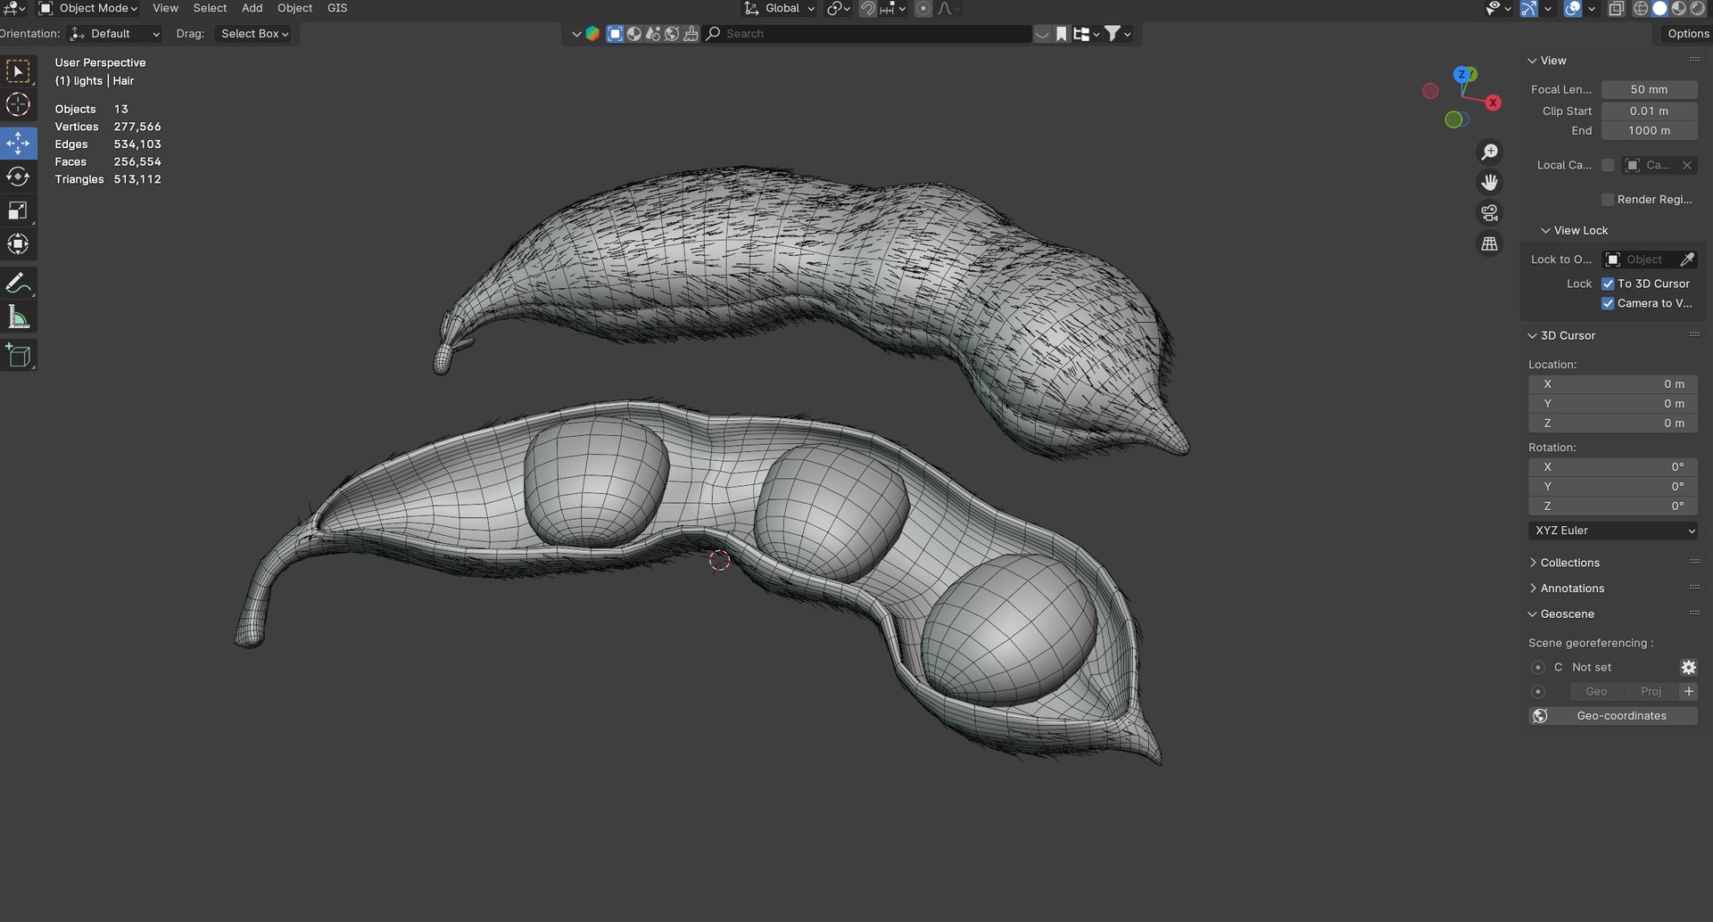Select the Add Cube tool
The image size is (1713, 922).
click(x=18, y=356)
